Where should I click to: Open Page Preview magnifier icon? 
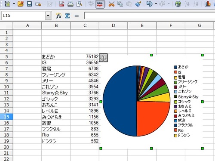(x=79, y=4)
